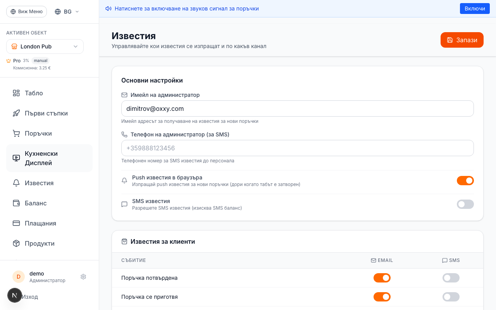Open the London Pub object selector
The height and width of the screenshot is (310, 496).
[x=45, y=46]
